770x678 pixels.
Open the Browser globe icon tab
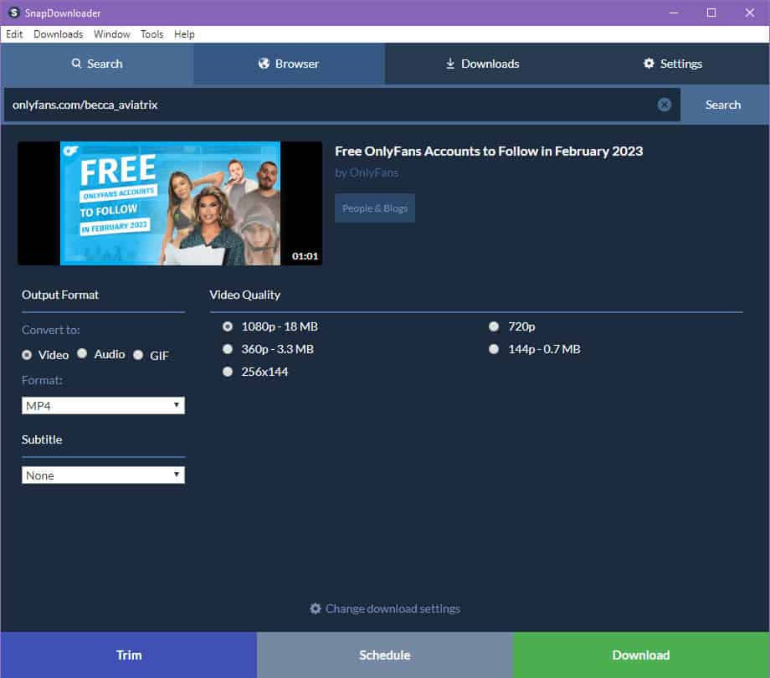[x=264, y=63]
